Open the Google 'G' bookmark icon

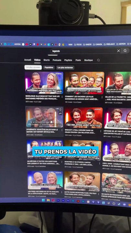click(63, 45)
